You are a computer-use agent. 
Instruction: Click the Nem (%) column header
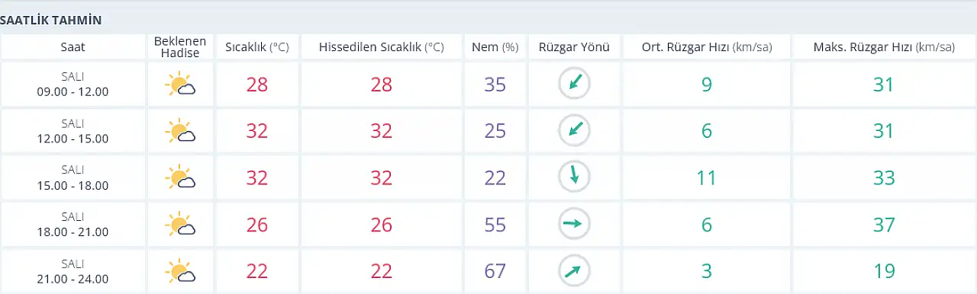495,47
